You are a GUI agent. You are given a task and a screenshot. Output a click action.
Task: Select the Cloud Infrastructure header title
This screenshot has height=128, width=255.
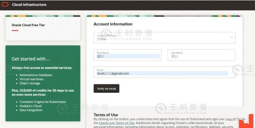pyautogui.click(x=29, y=5)
